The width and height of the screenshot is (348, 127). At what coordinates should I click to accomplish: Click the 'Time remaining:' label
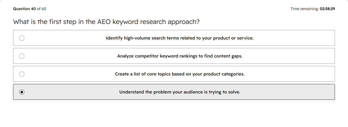[304, 9]
